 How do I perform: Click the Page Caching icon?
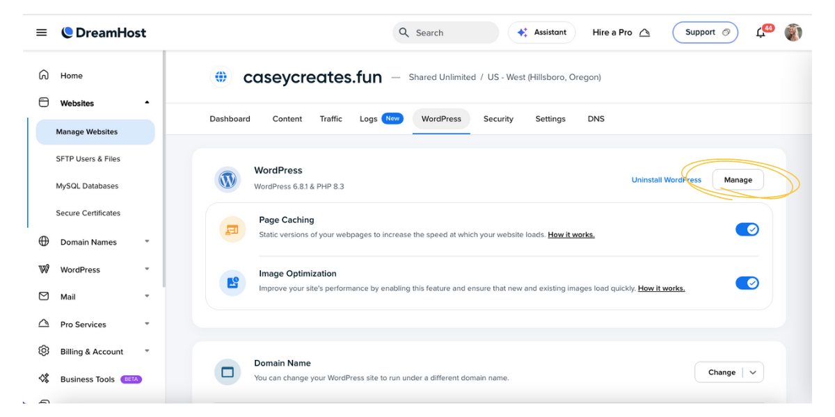click(x=232, y=229)
